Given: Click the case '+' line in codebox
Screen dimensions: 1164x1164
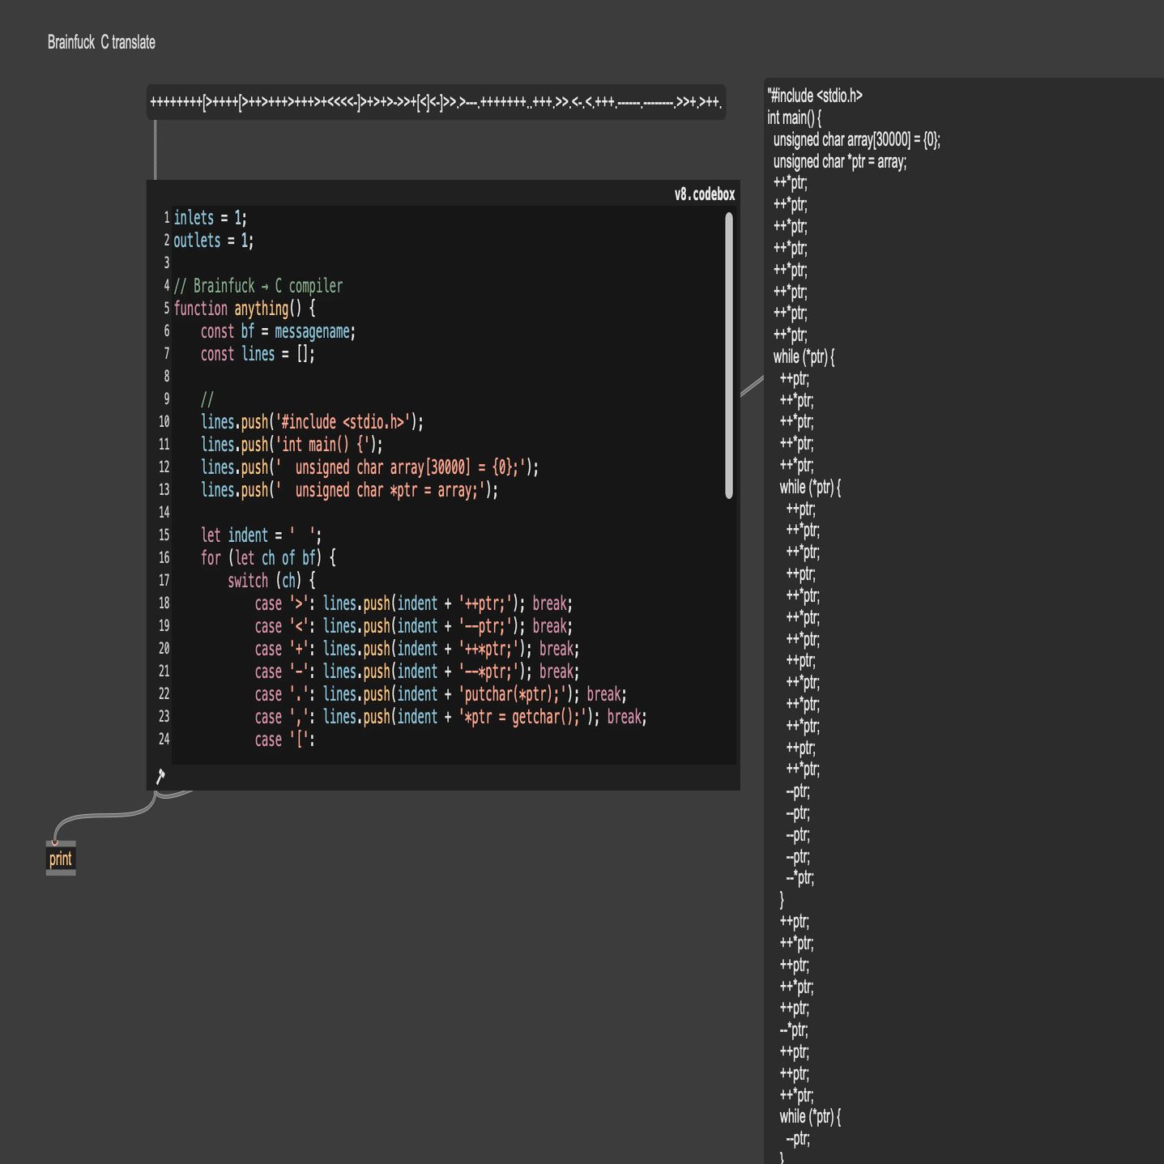Looking at the screenshot, I should 417,649.
